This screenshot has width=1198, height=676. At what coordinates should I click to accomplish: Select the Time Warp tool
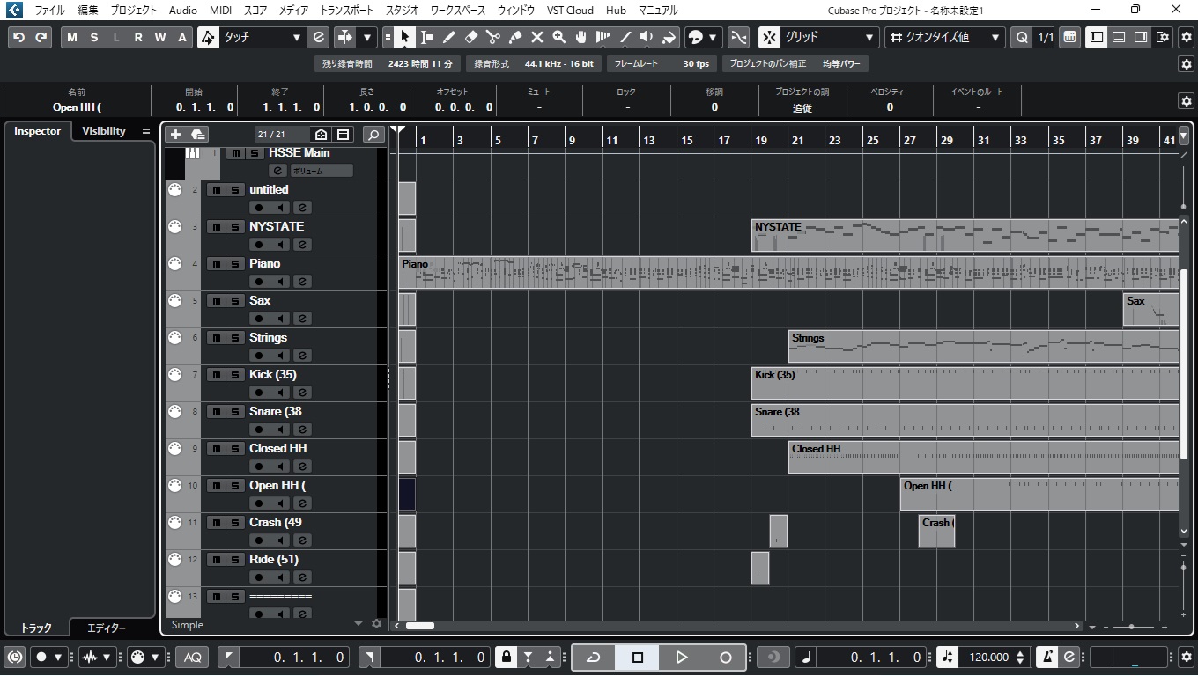[603, 38]
